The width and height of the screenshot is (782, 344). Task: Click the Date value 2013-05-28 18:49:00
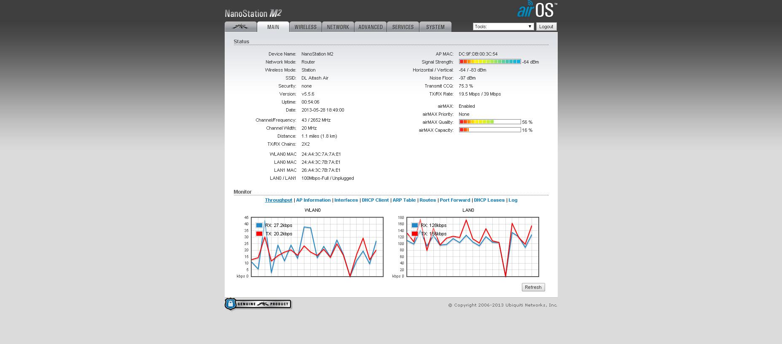coord(323,110)
